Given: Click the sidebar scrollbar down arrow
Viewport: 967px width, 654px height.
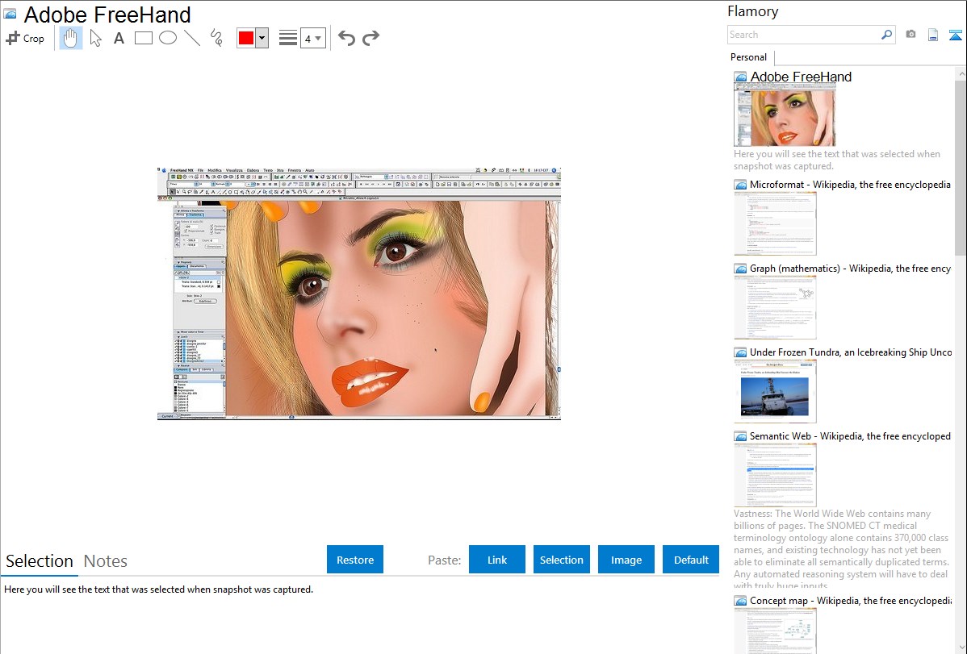Looking at the screenshot, I should (x=961, y=648).
